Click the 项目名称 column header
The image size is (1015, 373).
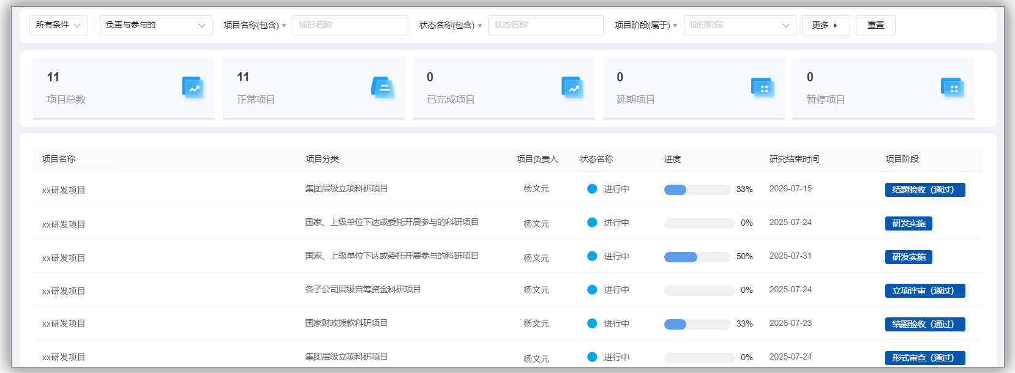coord(59,159)
